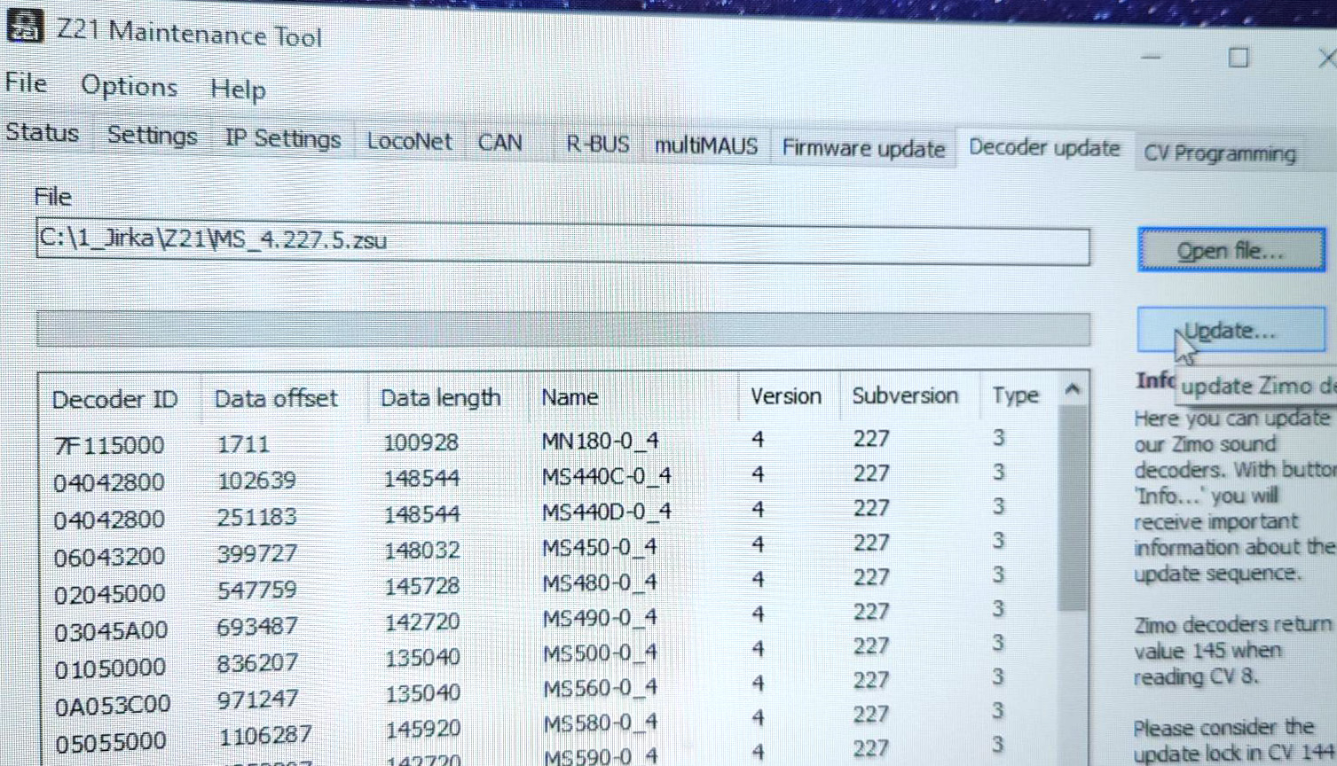
Task: Switch to the Firmware update tab
Action: (863, 148)
